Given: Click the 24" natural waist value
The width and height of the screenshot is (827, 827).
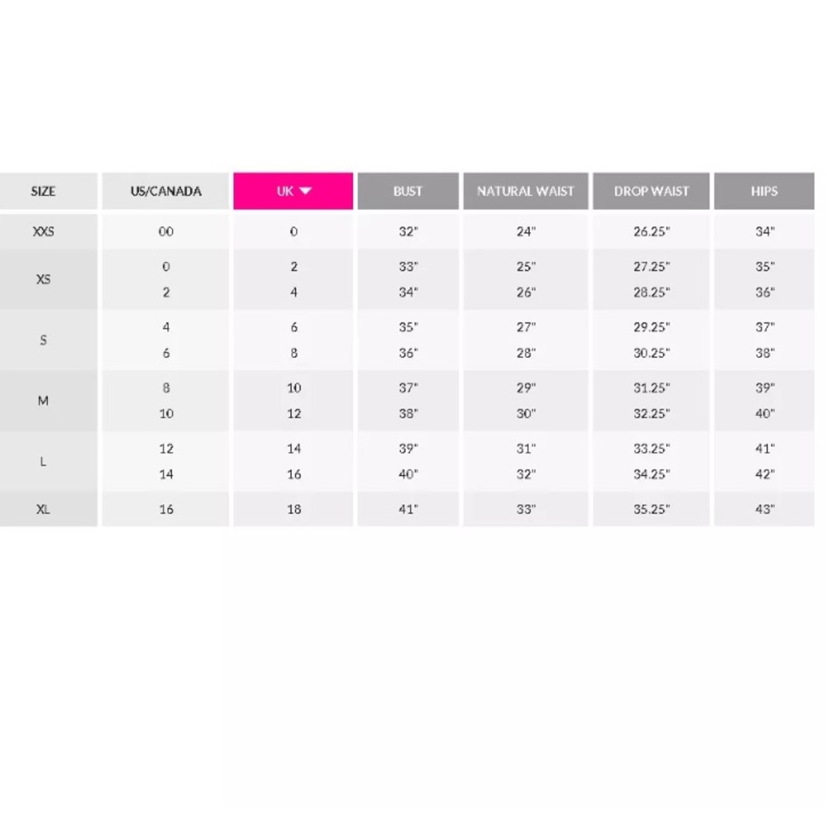Looking at the screenshot, I should coord(526,232).
